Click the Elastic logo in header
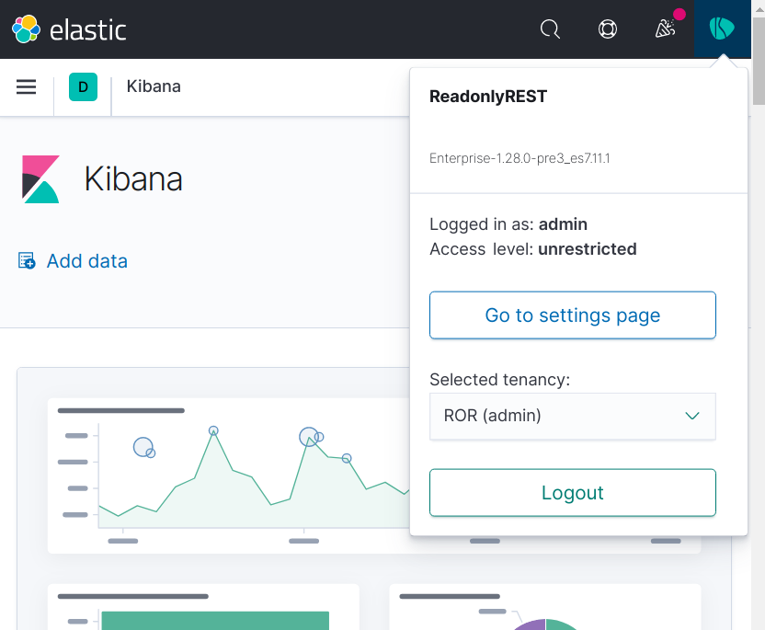Viewport: 765px width, 630px height. [69, 29]
